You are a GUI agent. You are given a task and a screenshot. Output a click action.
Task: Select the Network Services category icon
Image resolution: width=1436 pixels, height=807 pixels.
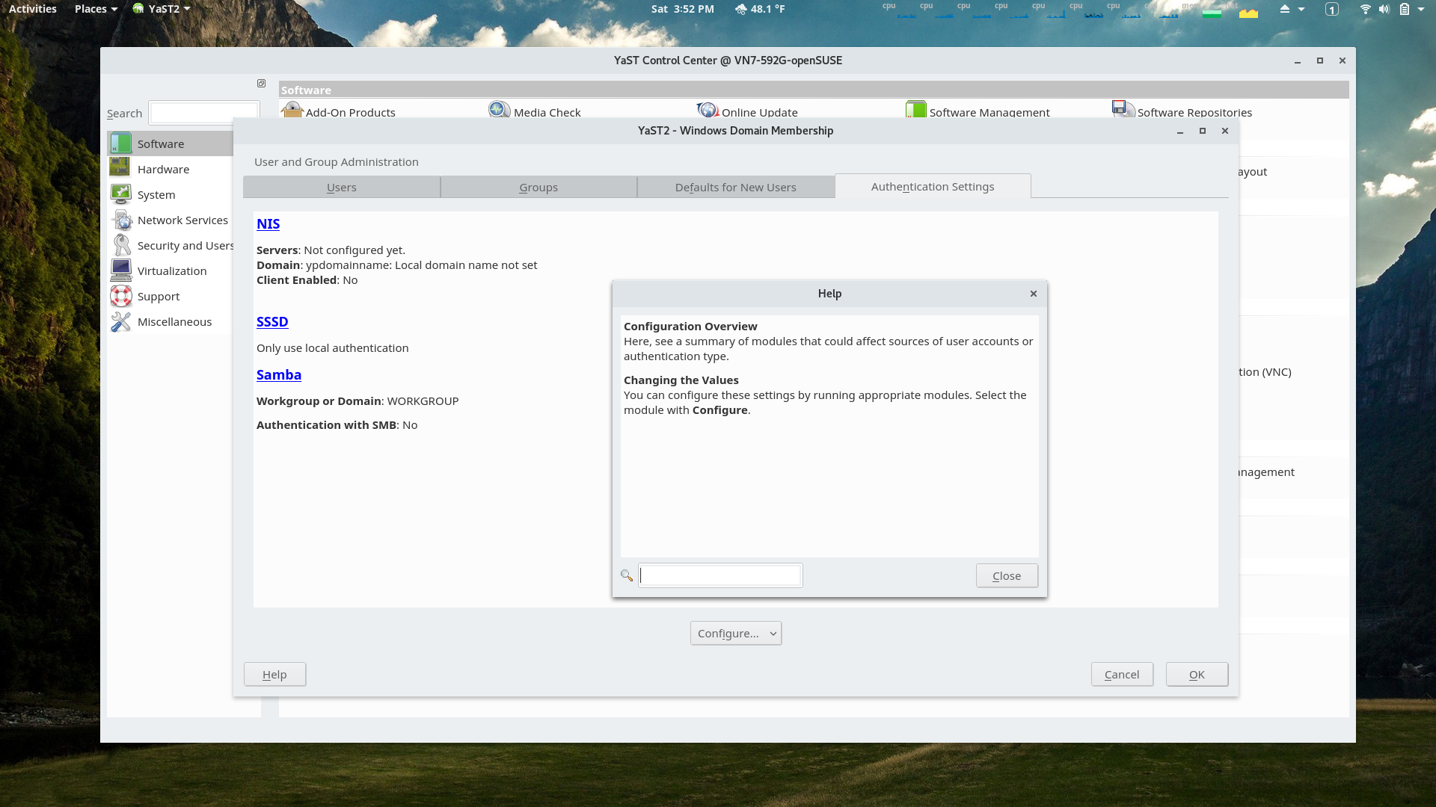pyautogui.click(x=120, y=220)
